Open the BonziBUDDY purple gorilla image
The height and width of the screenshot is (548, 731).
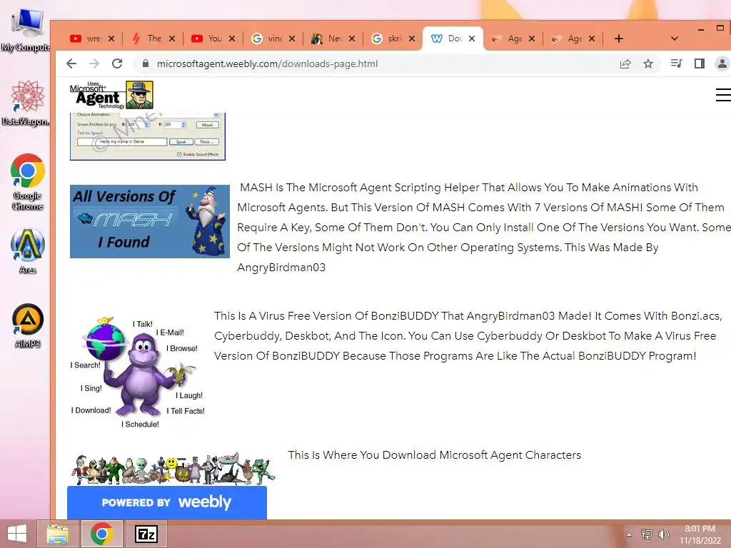[138, 372]
